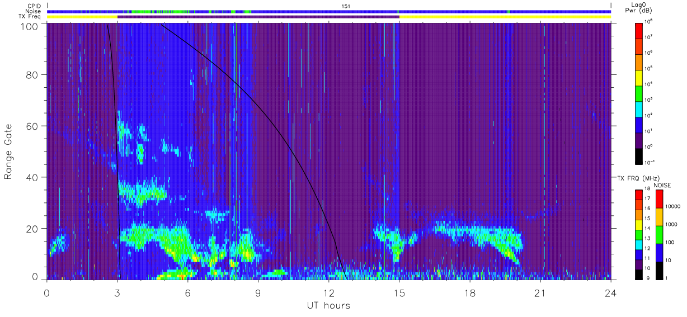Pick the green segment of the NOISE colorbar

[659, 234]
